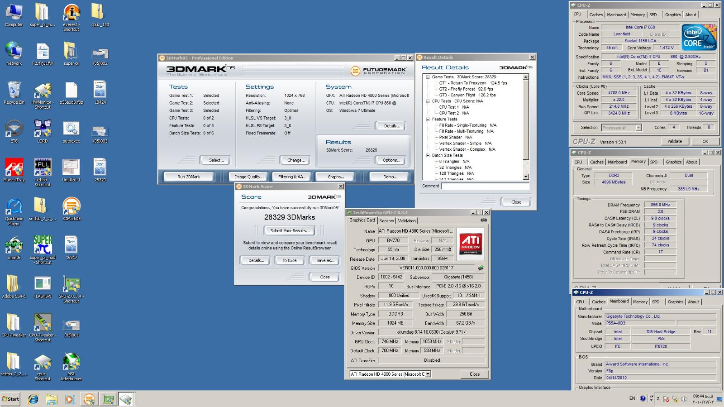Click Options... under Results in 3DMark05
This screenshot has height=407, width=724.
tap(391, 160)
